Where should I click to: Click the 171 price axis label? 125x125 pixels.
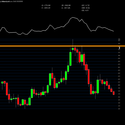click(119, 94)
